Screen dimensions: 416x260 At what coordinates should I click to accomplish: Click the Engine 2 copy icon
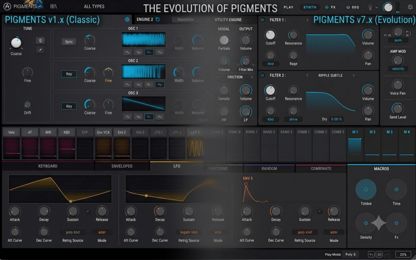point(158,19)
